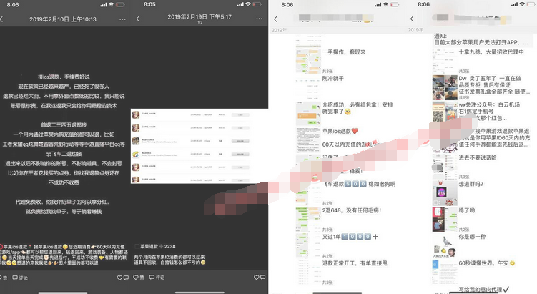Open the post 又过1单1000+
Viewport: 537px width, 294px height.
coord(350,237)
